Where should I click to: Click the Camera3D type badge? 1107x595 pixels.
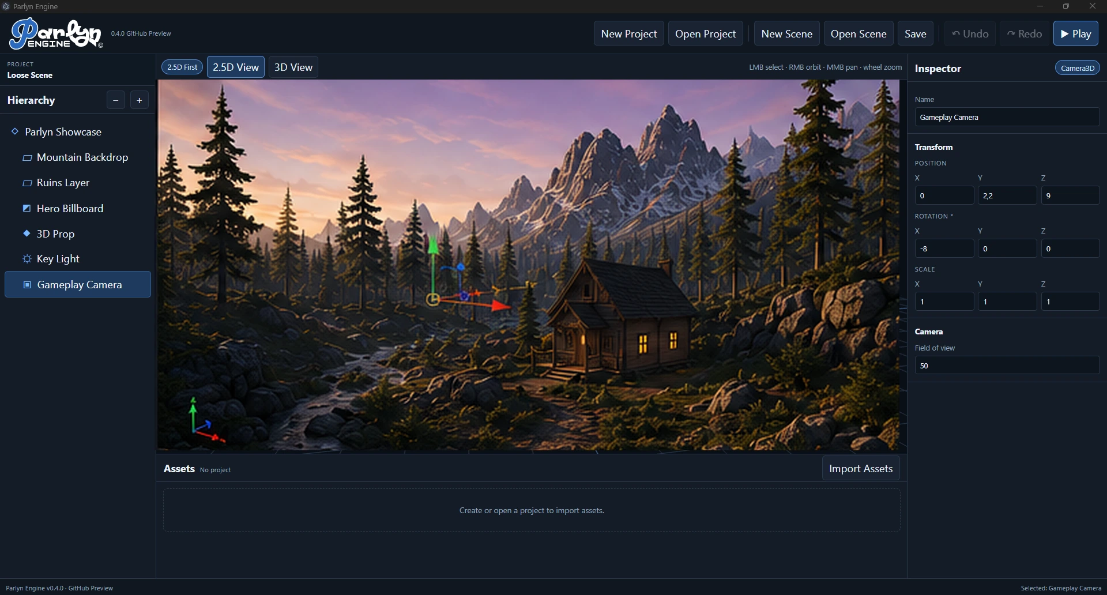(1078, 68)
